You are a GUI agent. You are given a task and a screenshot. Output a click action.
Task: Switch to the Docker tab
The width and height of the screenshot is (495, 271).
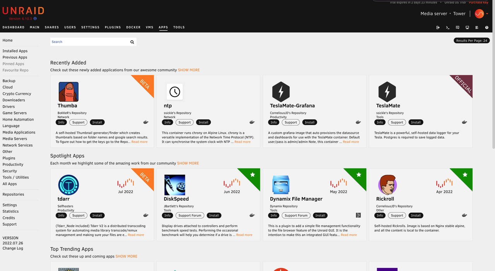pyautogui.click(x=133, y=27)
